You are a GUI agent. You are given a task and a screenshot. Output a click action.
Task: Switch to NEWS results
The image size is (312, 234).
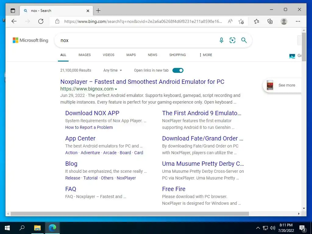[x=152, y=55]
